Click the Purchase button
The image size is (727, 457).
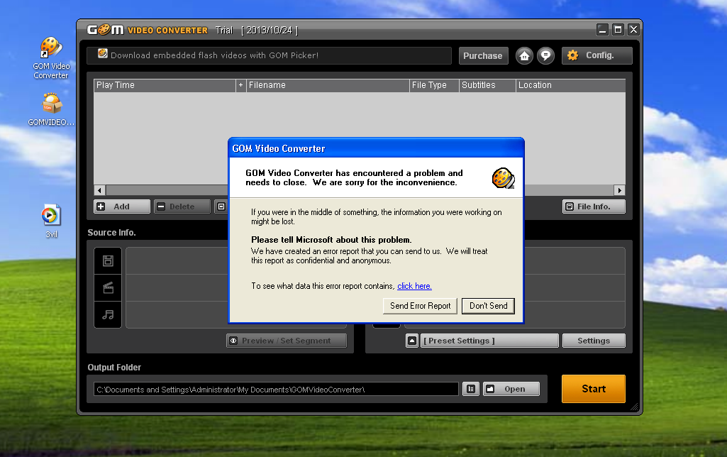(483, 55)
